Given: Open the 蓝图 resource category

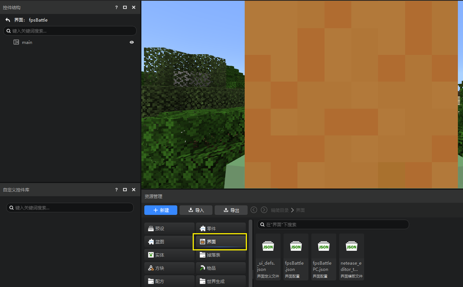Looking at the screenshot, I should click(169, 242).
